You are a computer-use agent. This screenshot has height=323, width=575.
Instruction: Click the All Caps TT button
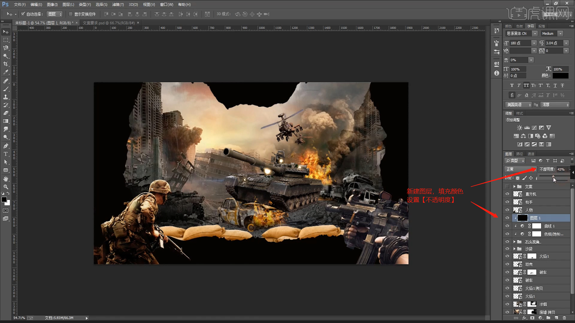526,86
